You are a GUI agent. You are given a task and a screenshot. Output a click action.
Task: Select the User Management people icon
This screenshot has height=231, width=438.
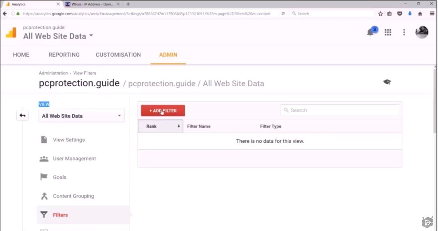pos(44,158)
